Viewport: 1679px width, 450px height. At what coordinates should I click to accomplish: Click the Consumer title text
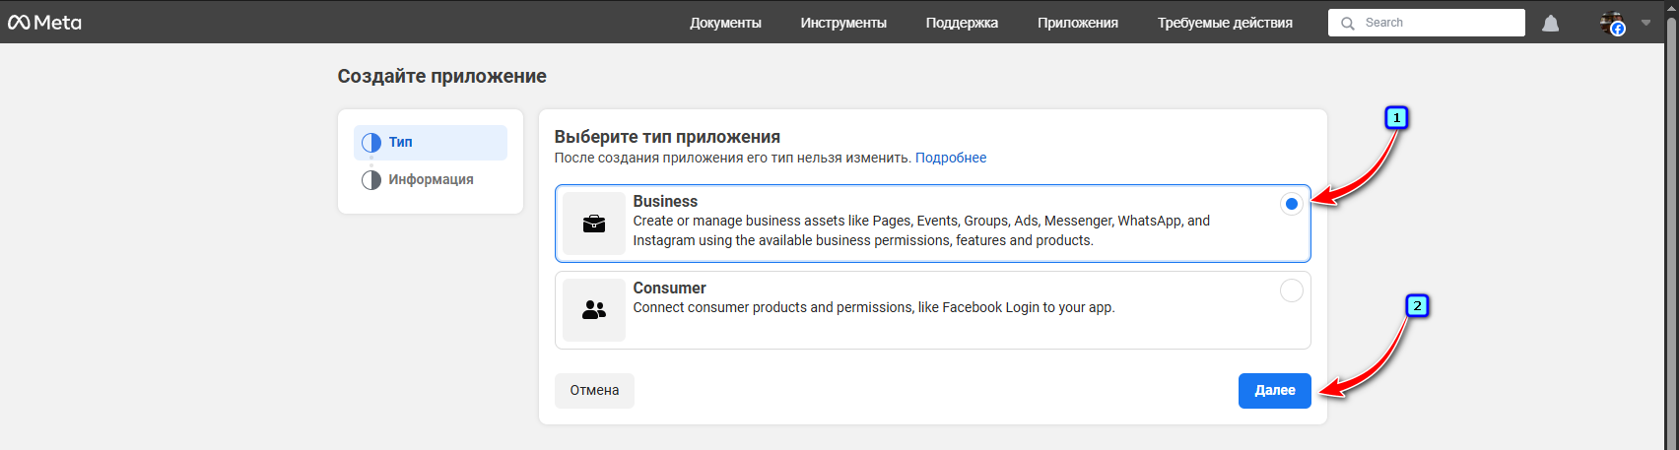tap(669, 288)
